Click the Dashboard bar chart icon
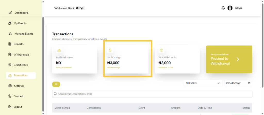264x115 pixels. point(10,13)
